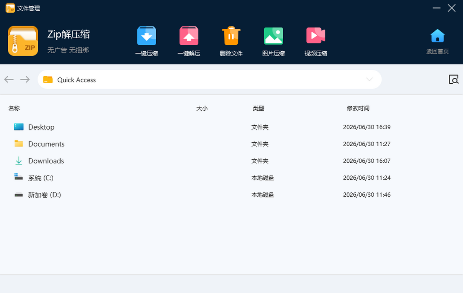Go forward with the right arrow
Viewport: 463px width, 293px height.
(25, 79)
